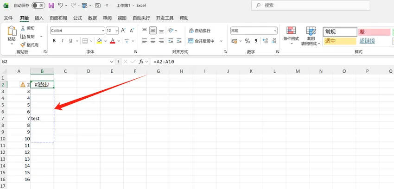Open 条件格式 conditional formatting
The height and width of the screenshot is (189, 394).
(x=291, y=35)
